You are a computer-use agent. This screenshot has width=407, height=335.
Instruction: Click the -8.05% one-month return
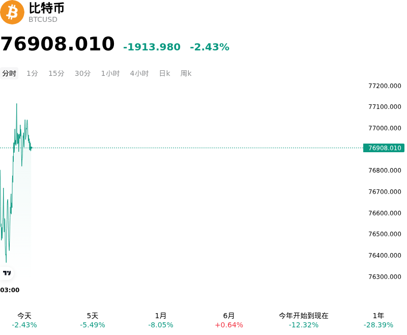pos(160,325)
